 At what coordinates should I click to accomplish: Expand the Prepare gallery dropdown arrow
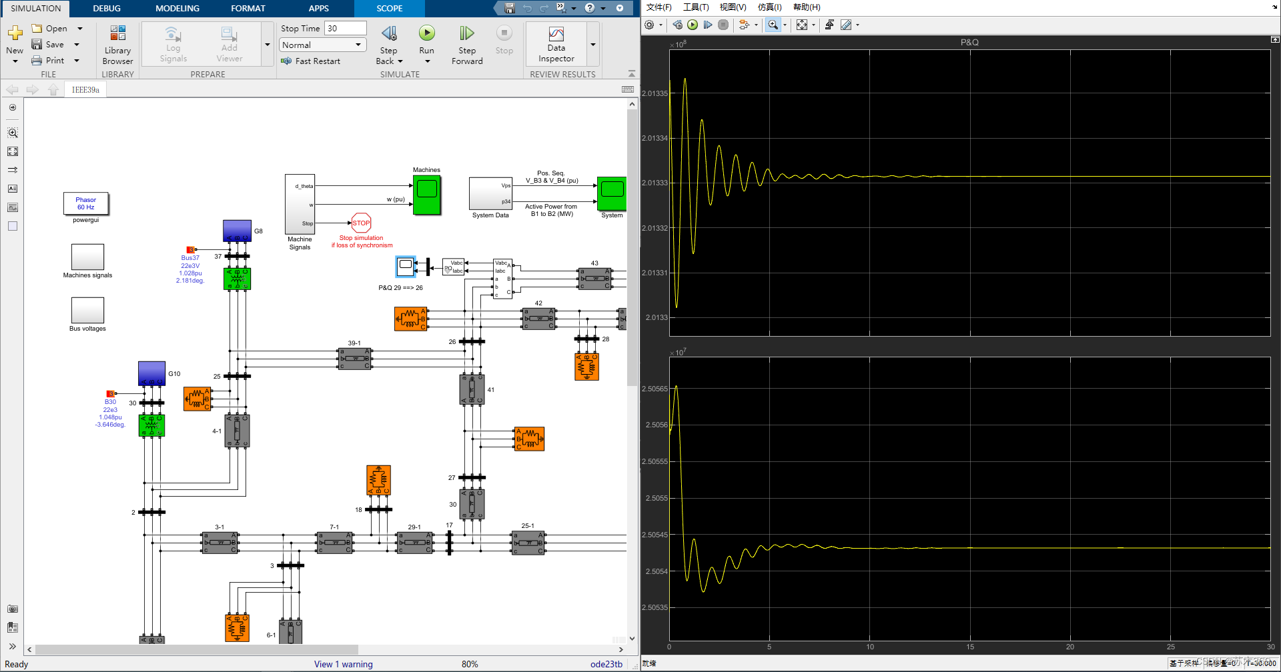tap(268, 45)
